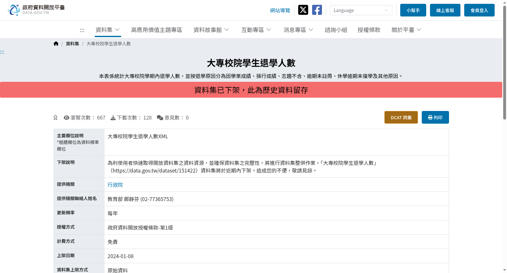Open the X (Twitter) social icon
Image resolution: width=507 pixels, height=273 pixels.
tap(303, 10)
